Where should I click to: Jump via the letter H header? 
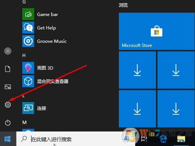24,55
